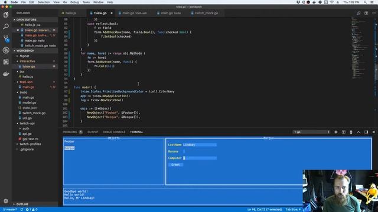Click the open changes icon in editor toolbar
Screen dimensions: 378x212
tap(359, 13)
